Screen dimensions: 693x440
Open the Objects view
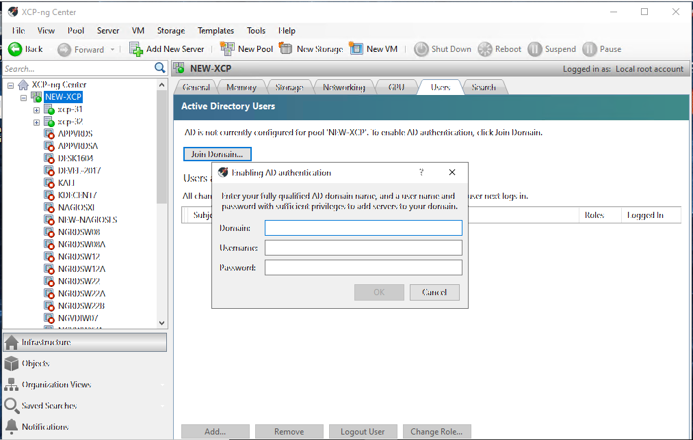pos(36,363)
